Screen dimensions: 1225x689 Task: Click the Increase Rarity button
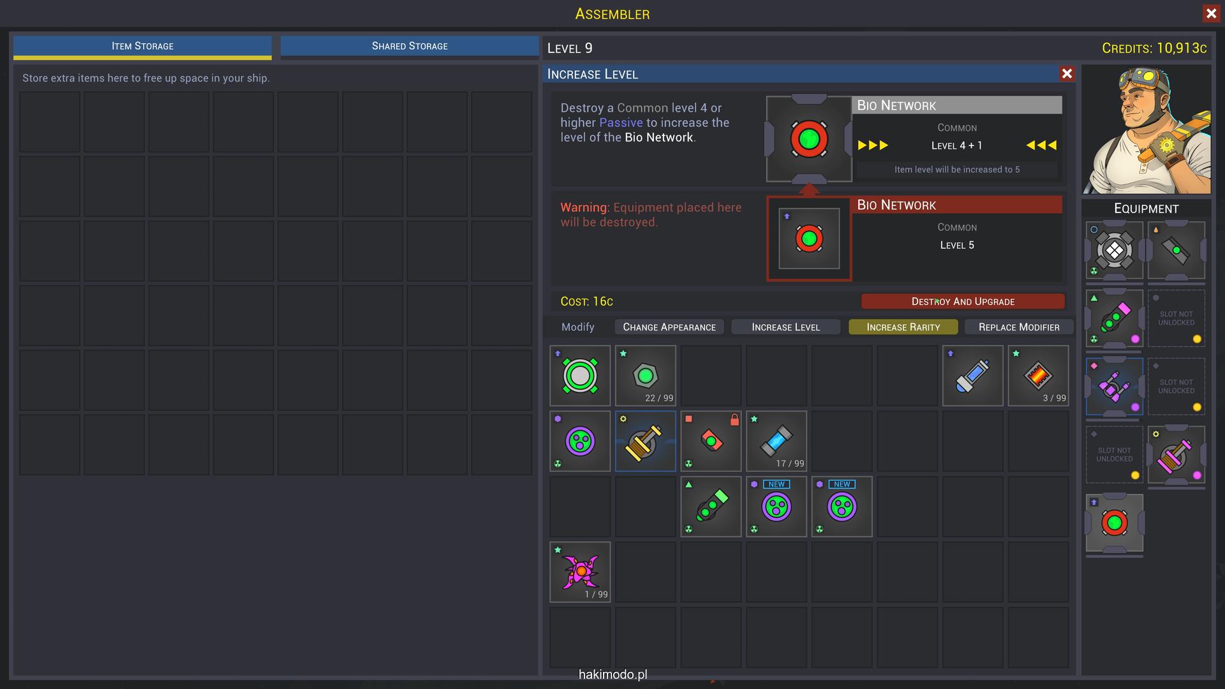(903, 327)
